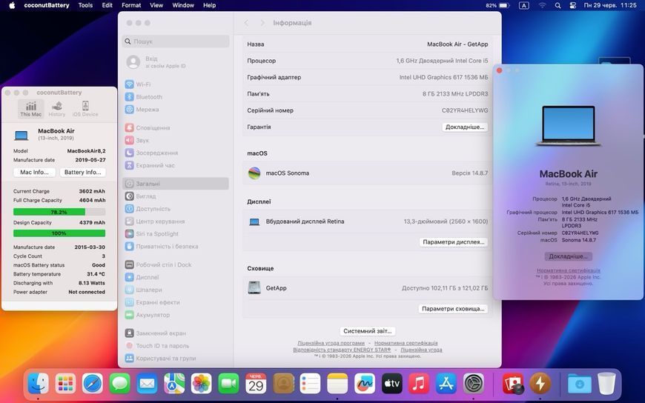Screen dimensions: 645x403
Task: Open Calendar showing date 29
Action: click(256, 384)
